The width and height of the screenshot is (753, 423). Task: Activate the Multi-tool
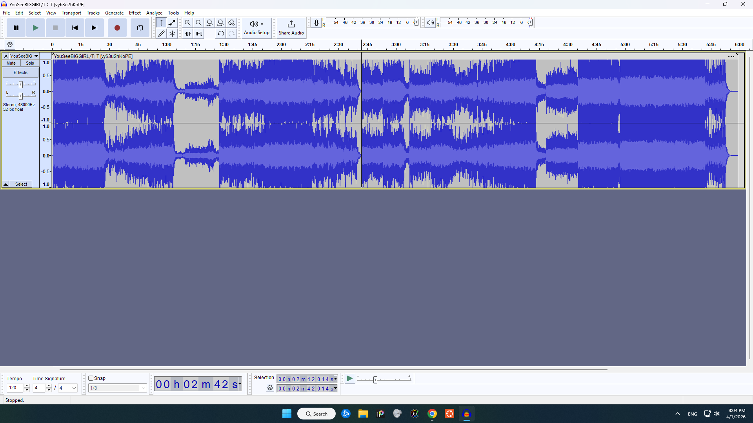tap(172, 33)
